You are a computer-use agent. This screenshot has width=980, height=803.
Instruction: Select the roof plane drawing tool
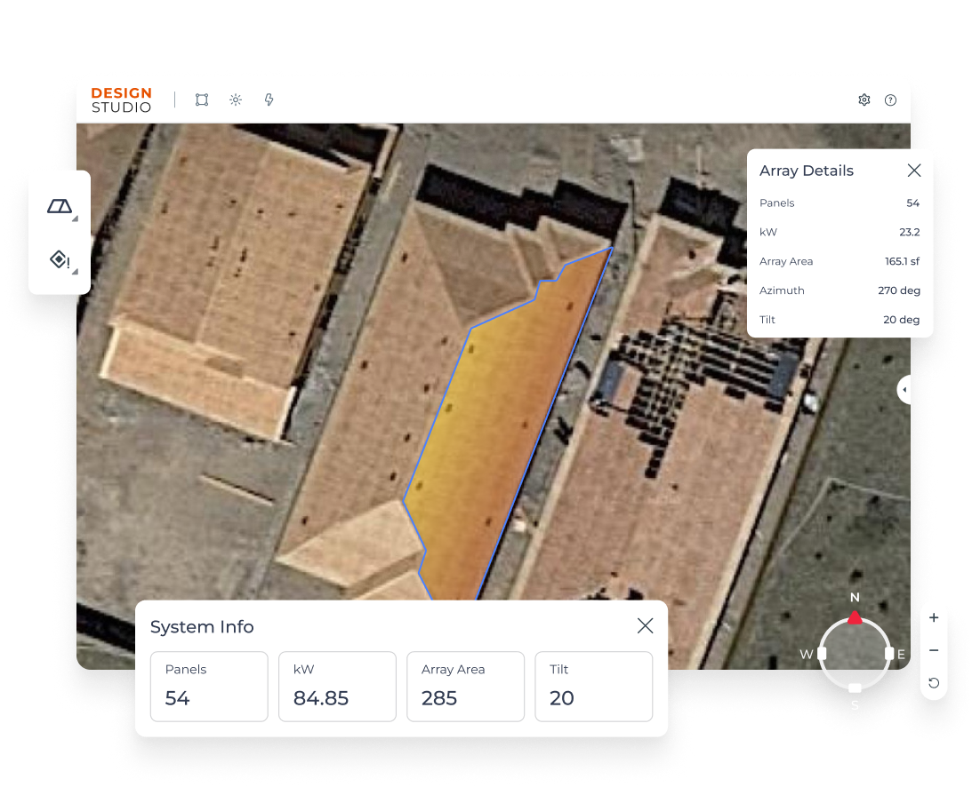(60, 207)
